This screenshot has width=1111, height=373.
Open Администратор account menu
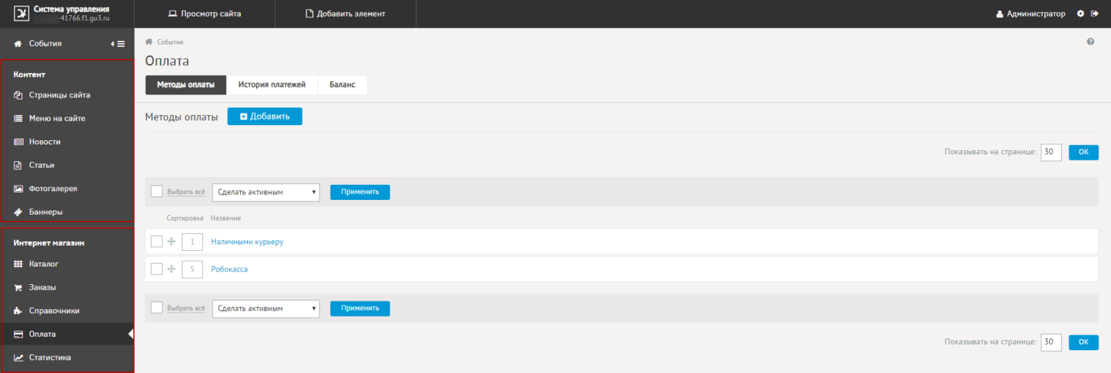[x=1030, y=14]
